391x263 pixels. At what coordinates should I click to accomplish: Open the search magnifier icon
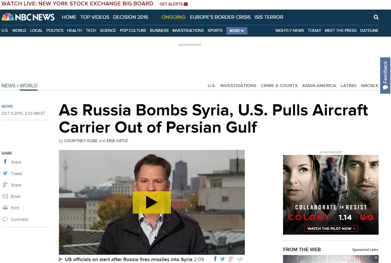(376, 17)
